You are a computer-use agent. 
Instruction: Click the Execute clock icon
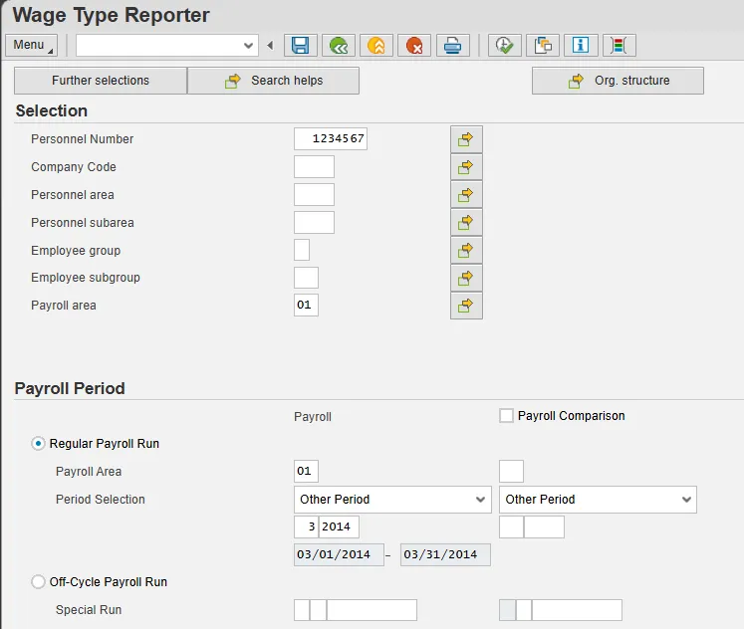pos(505,45)
